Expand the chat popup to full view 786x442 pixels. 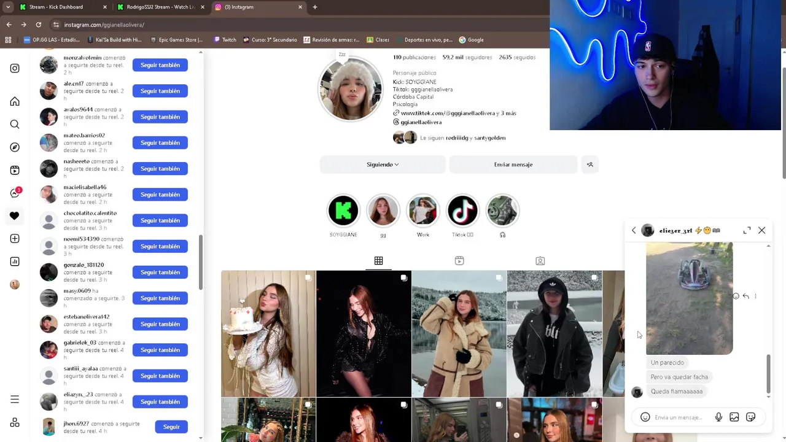pyautogui.click(x=747, y=230)
